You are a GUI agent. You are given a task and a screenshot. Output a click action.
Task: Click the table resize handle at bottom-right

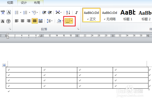click(x=149, y=89)
